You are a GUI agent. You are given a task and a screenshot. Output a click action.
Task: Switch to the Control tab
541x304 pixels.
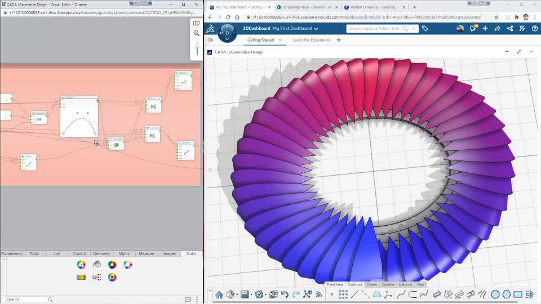[x=79, y=254]
